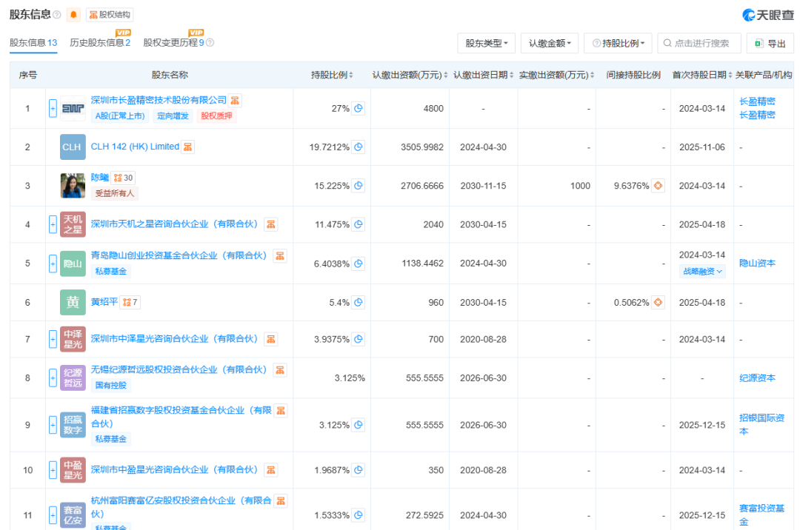Open 赛富投资基金 related institution link
The width and height of the screenshot is (800, 530).
coord(761,514)
